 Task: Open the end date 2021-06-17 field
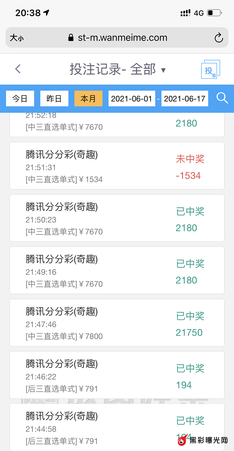pos(185,99)
